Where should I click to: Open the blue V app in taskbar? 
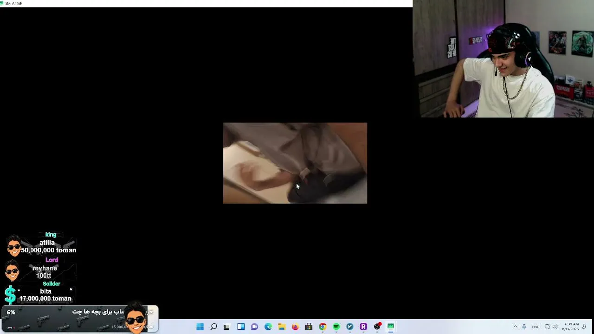[x=350, y=327]
